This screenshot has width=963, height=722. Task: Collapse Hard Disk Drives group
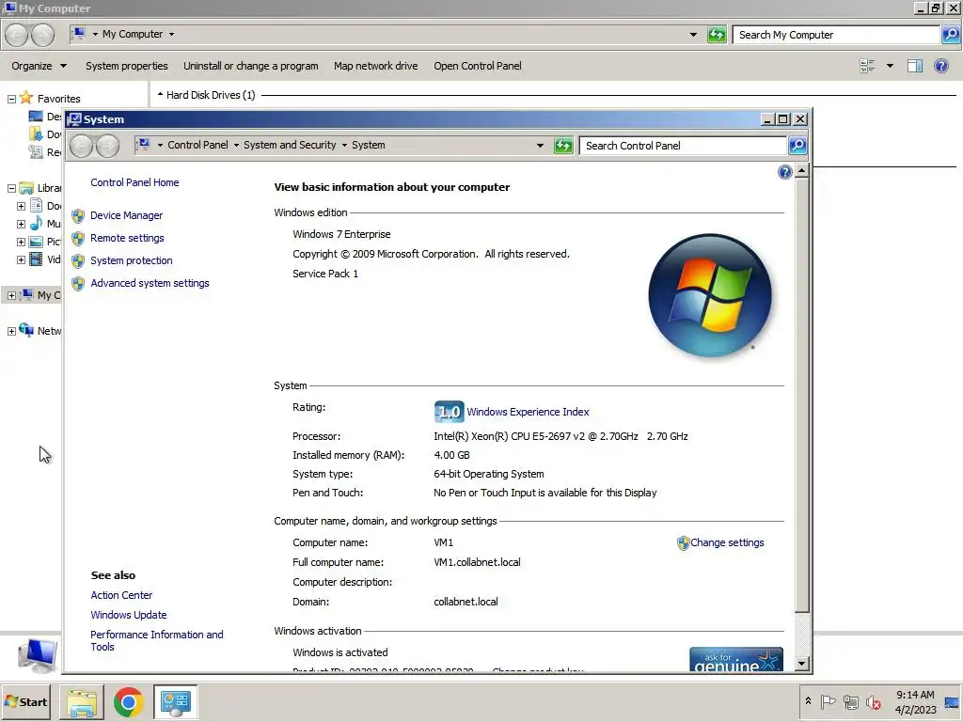pyautogui.click(x=160, y=95)
